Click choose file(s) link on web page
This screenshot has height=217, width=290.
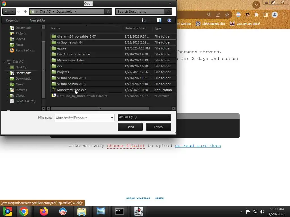(x=126, y=146)
